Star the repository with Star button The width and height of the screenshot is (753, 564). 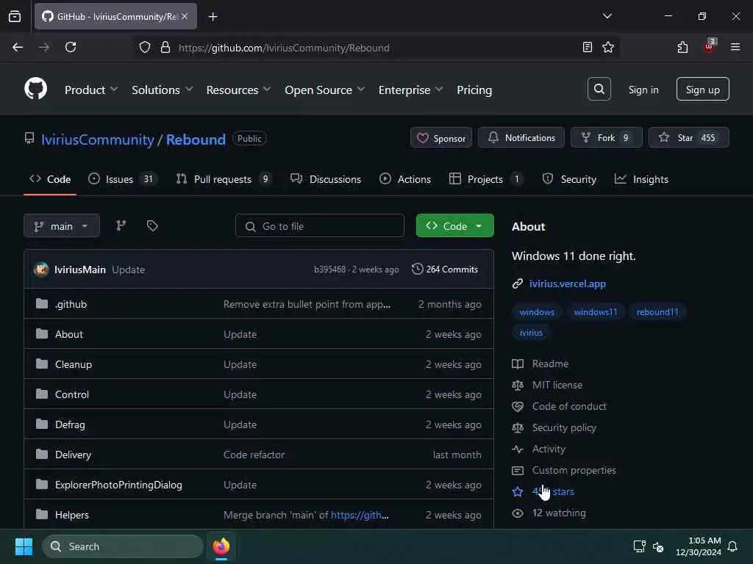(x=688, y=137)
